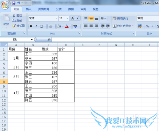Apply red font color
This screenshot has height=131, width=159.
click(x=67, y=26)
